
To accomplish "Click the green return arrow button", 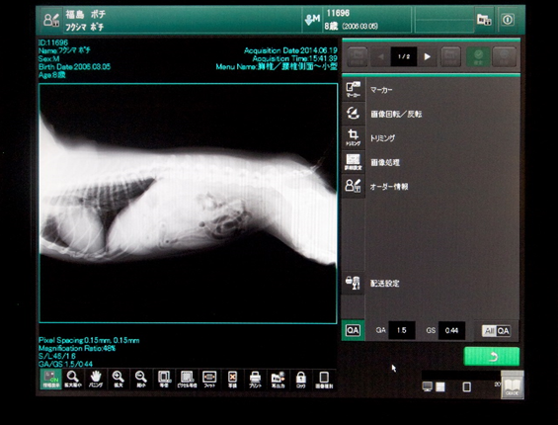I will pyautogui.click(x=492, y=356).
